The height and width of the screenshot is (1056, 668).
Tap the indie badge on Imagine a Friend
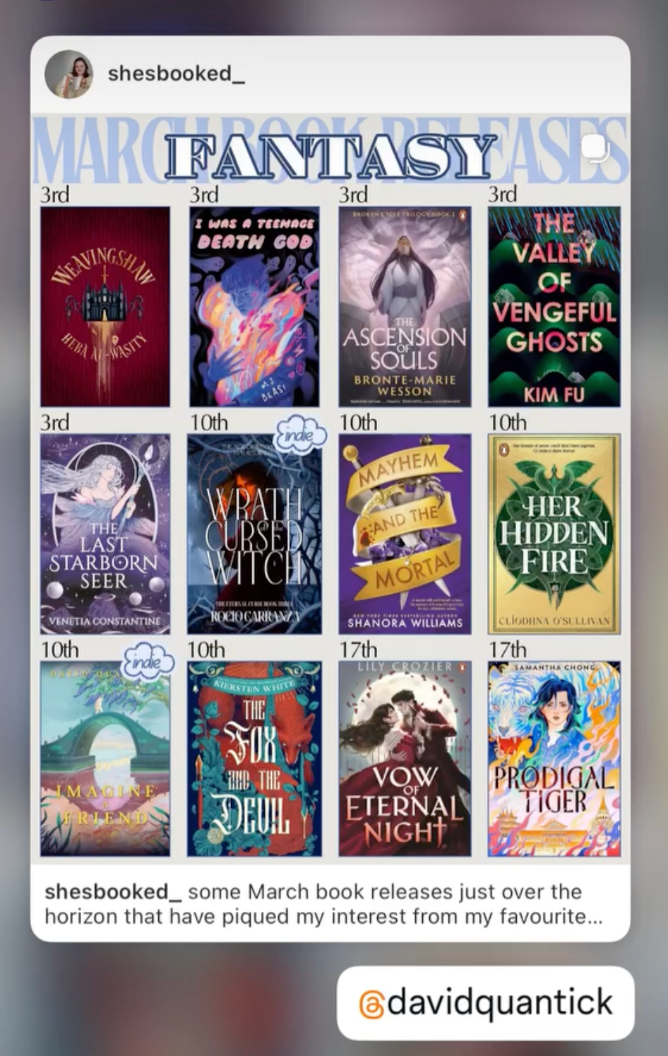(148, 662)
